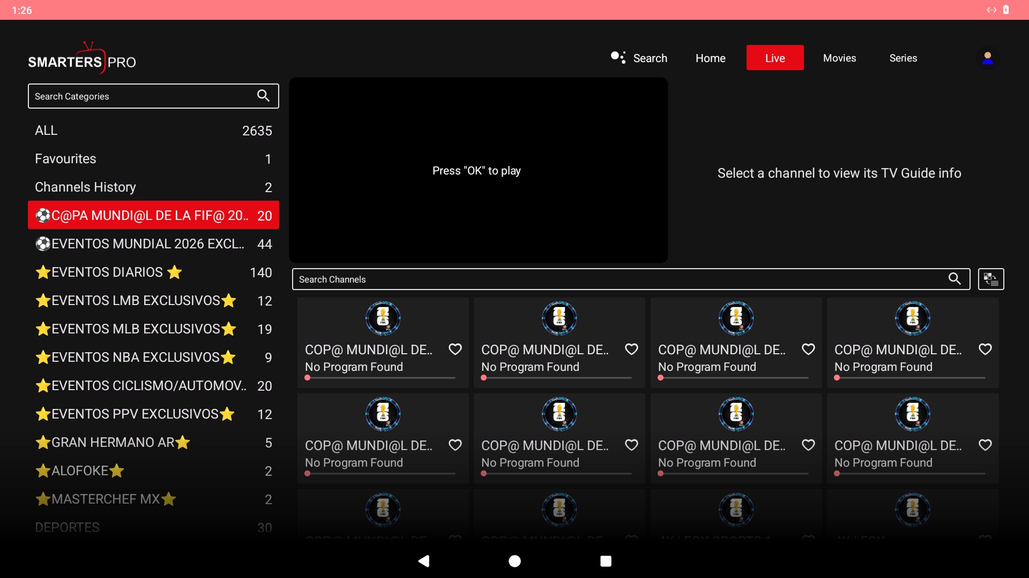The width and height of the screenshot is (1029, 578).
Task: Open the EVENTOS PPV EXCLUSIVOS category
Action: pos(153,414)
